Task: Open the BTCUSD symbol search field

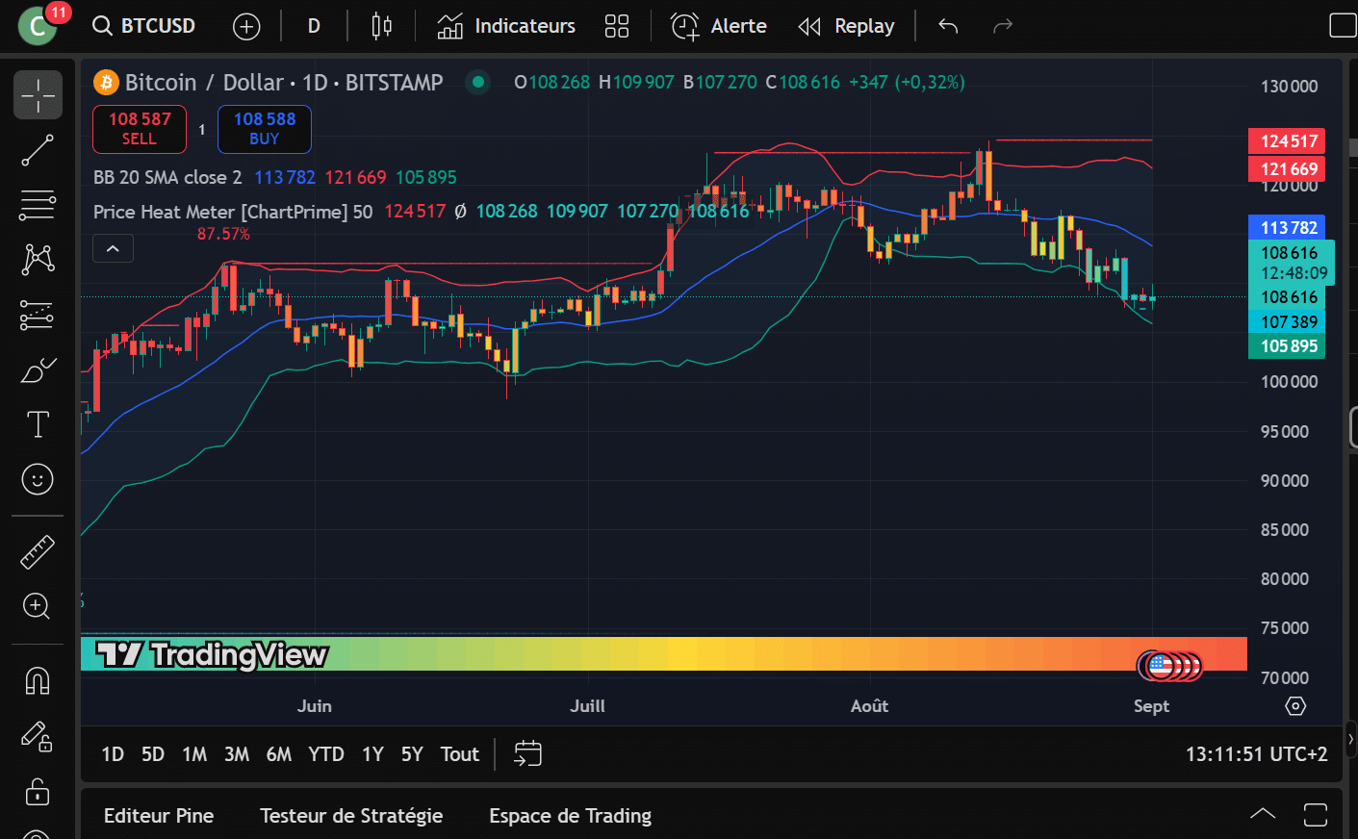Action: [145, 26]
